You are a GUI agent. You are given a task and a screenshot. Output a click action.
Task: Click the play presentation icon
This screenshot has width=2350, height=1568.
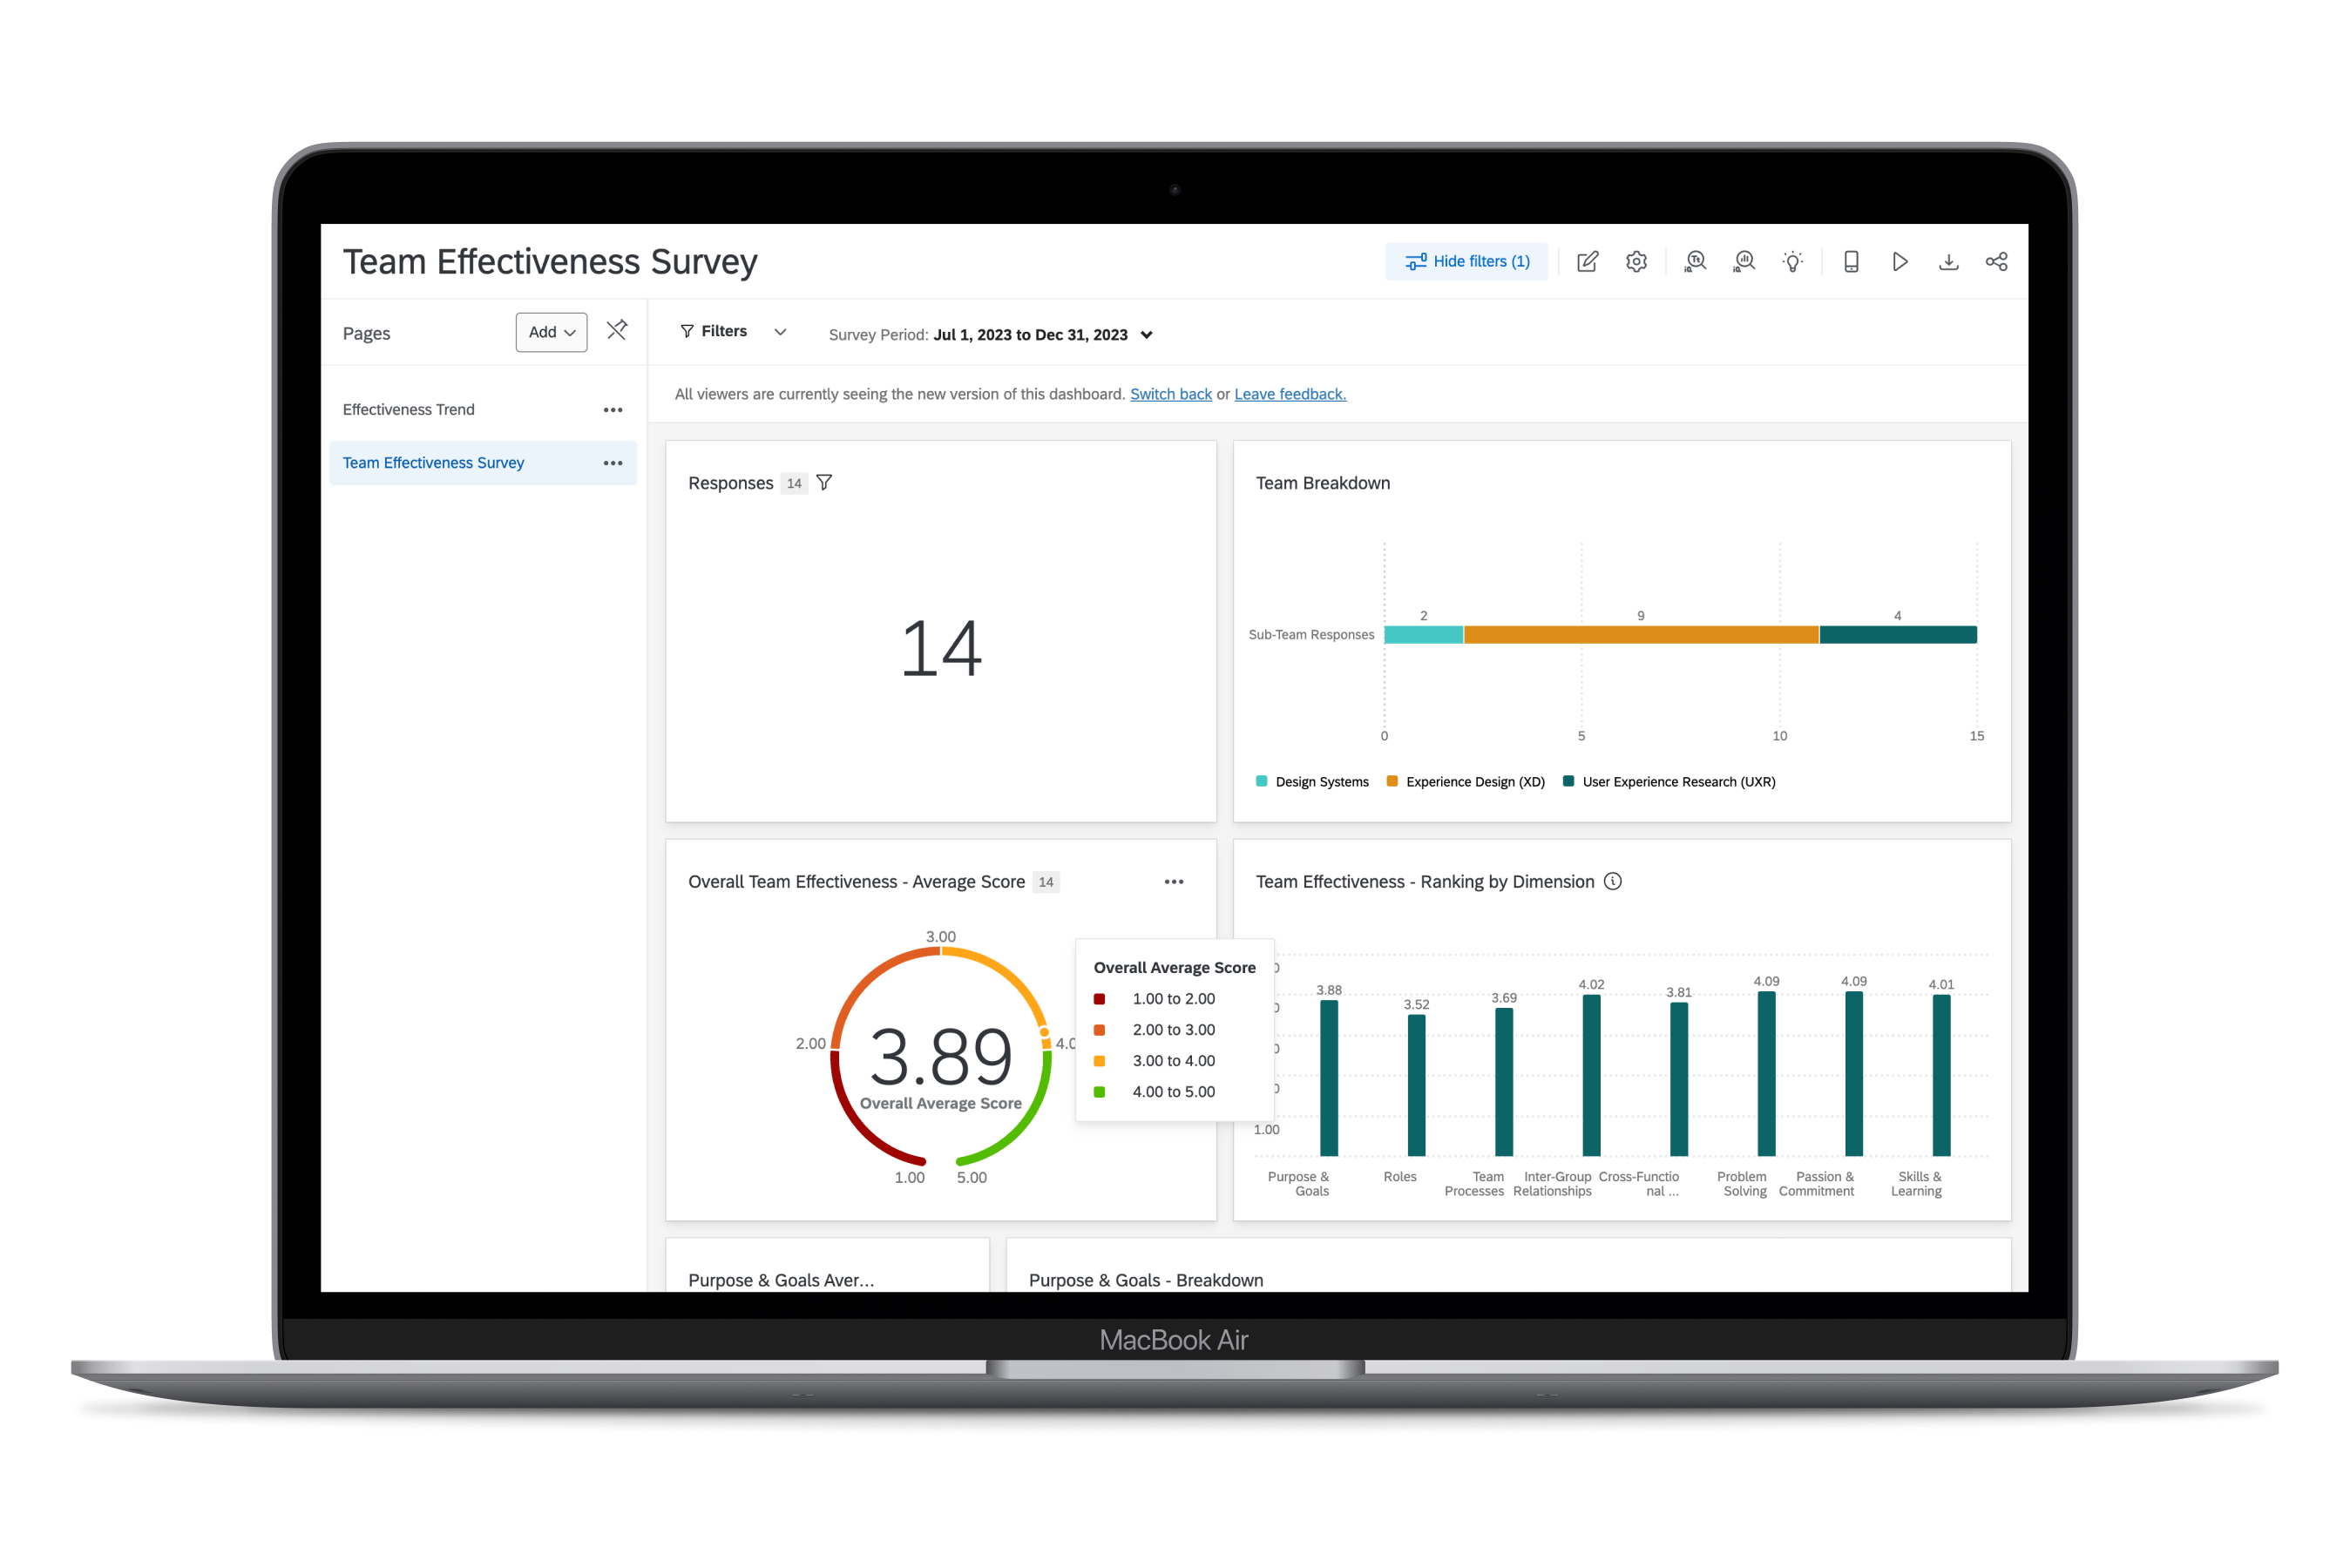(x=1900, y=262)
